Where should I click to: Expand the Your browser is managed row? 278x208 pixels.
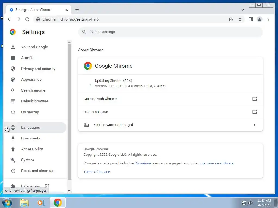170,125
